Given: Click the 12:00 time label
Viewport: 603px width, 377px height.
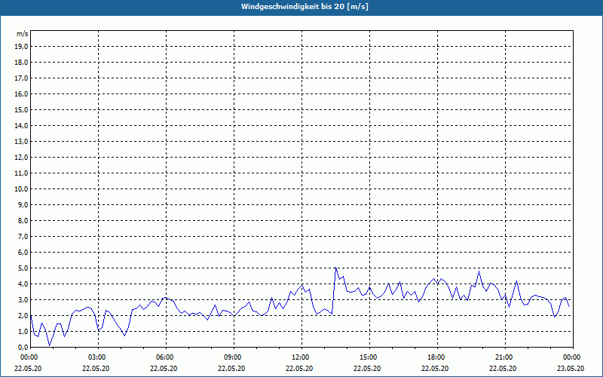Looking at the screenshot, I should [x=302, y=357].
